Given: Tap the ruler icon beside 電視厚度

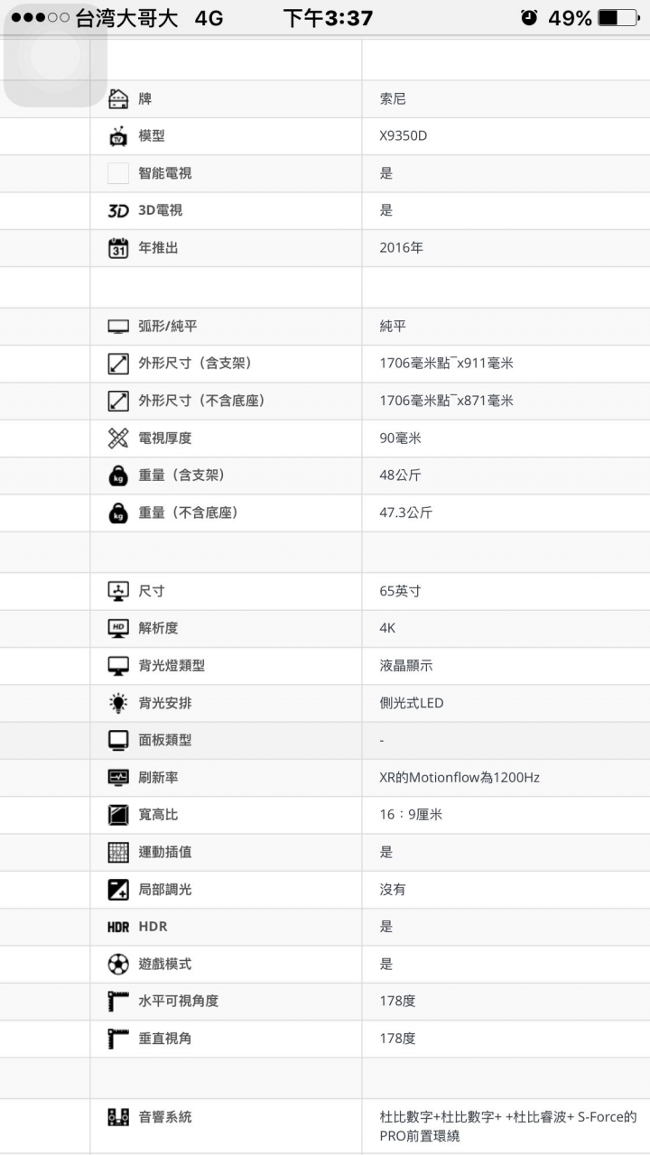Looking at the screenshot, I should 118,438.
